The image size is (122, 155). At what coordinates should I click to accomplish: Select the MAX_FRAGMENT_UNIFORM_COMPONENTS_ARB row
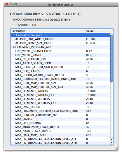click(x=60, y=111)
